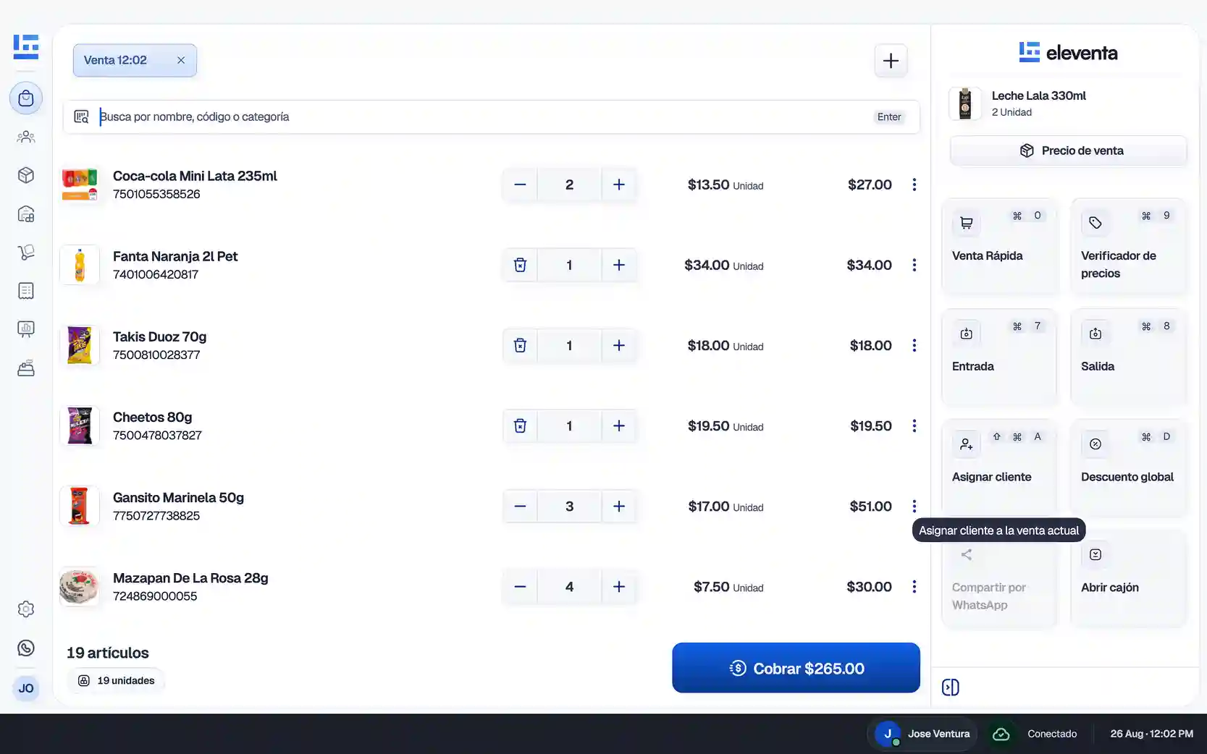Open the reports chart icon in sidebar

tap(26, 329)
